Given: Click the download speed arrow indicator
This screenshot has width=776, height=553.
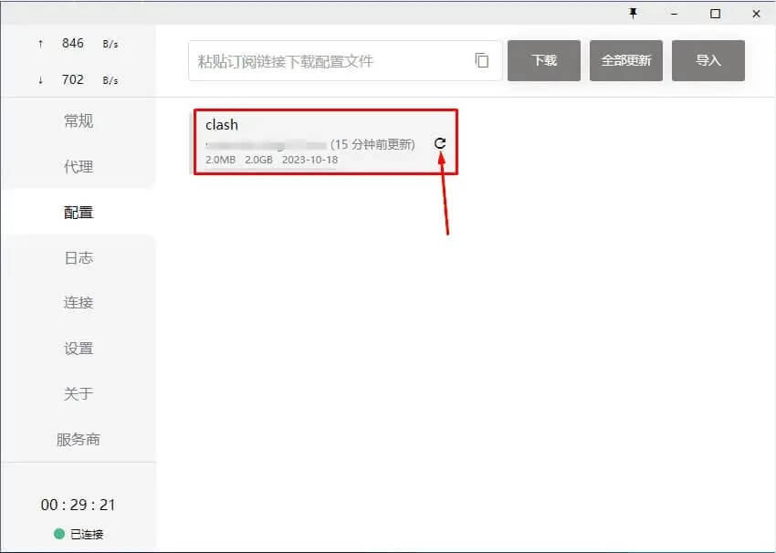Looking at the screenshot, I should click(40, 80).
